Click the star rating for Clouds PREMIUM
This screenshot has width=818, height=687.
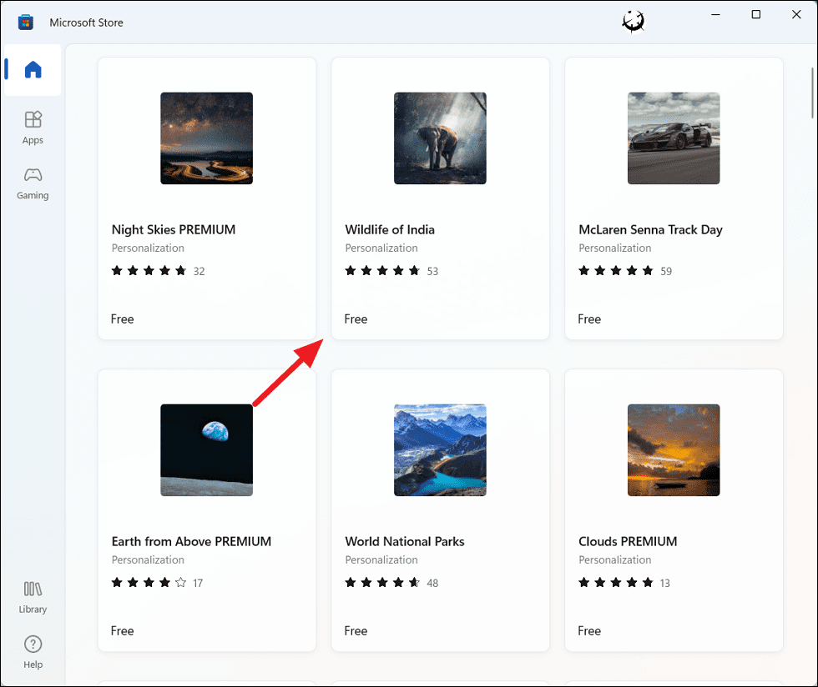(616, 582)
